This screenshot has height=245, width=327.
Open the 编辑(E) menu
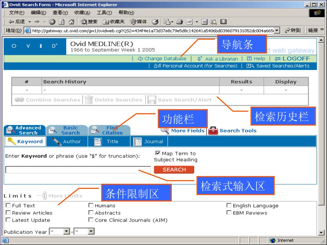[x=38, y=13]
